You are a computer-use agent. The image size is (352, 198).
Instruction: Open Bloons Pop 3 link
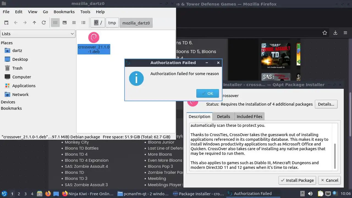coord(160,166)
